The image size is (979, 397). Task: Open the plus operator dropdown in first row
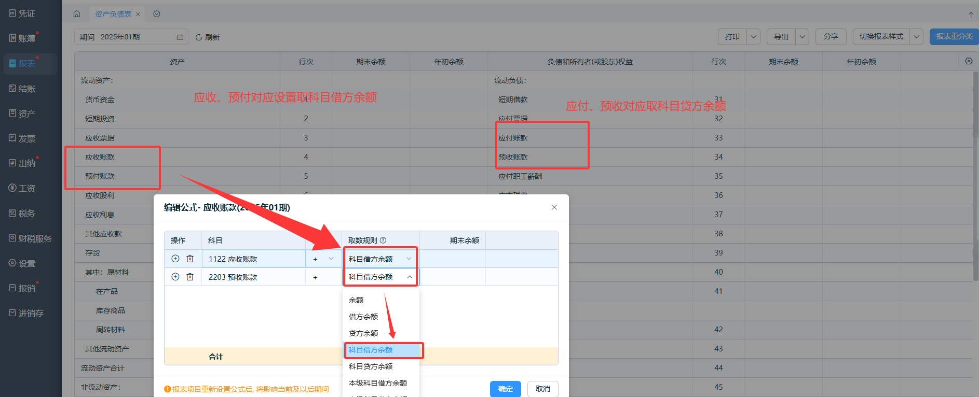click(x=331, y=259)
